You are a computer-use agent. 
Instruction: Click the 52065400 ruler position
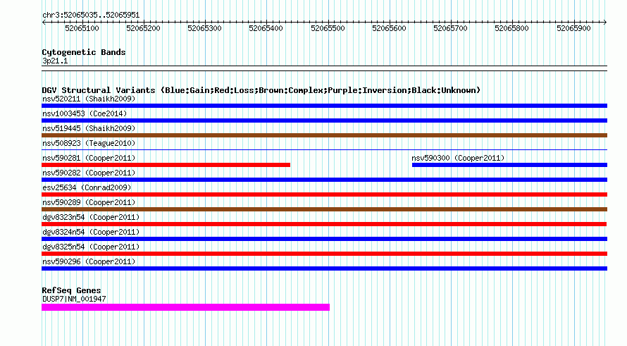tap(266, 28)
